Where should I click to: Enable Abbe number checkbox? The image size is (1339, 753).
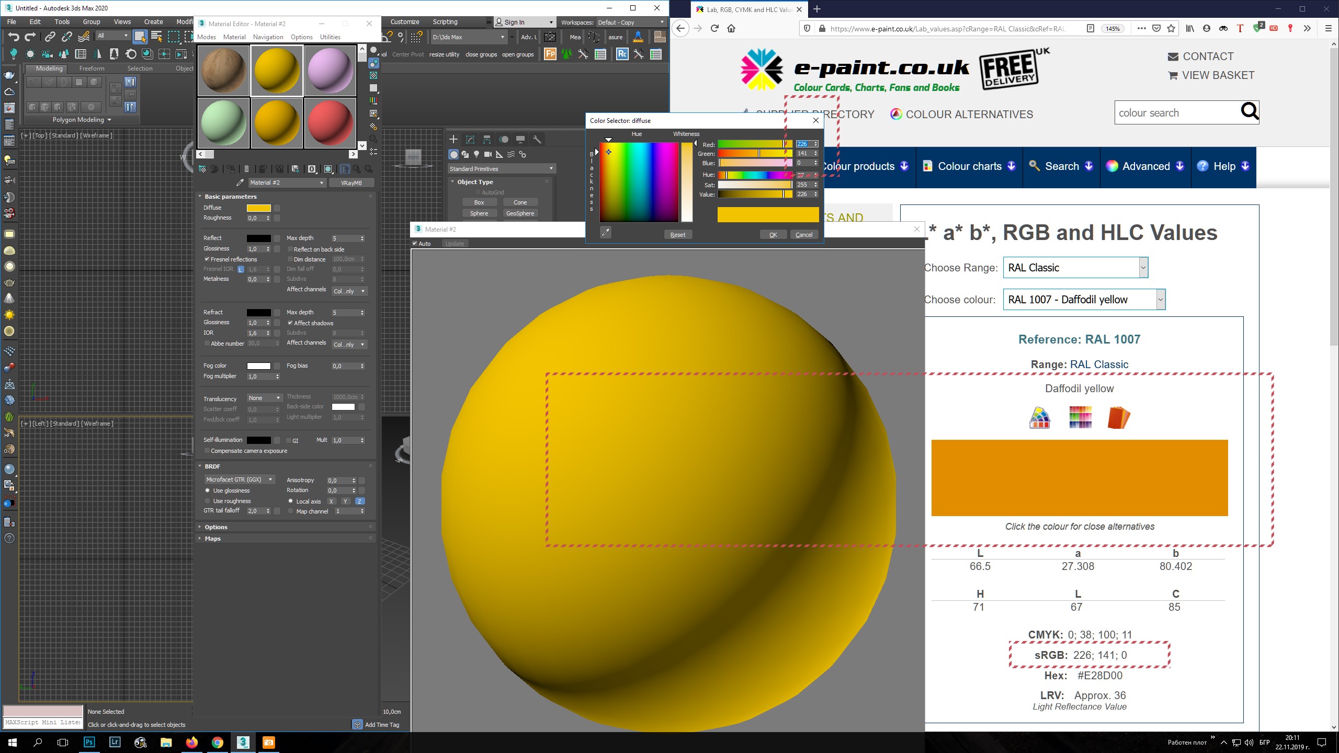point(207,344)
